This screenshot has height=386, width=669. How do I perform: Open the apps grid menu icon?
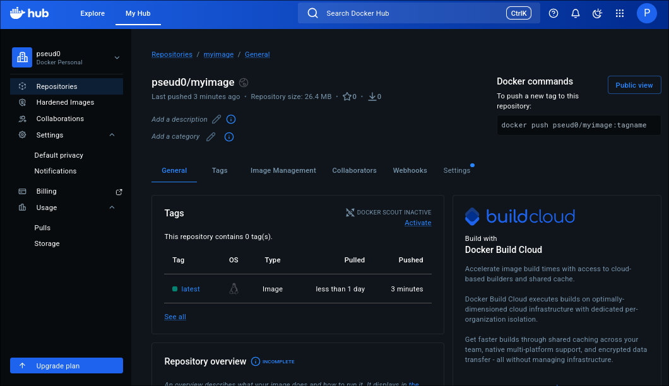point(619,13)
